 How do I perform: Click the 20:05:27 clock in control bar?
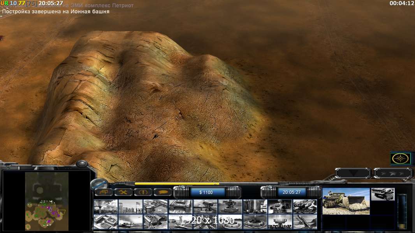click(292, 192)
